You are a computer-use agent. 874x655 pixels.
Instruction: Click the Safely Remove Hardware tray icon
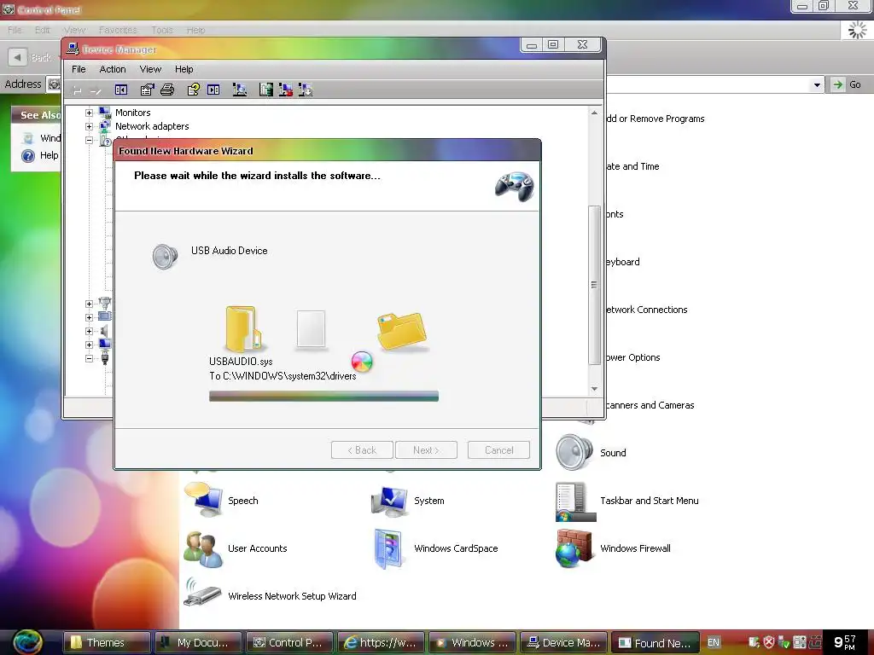click(784, 642)
